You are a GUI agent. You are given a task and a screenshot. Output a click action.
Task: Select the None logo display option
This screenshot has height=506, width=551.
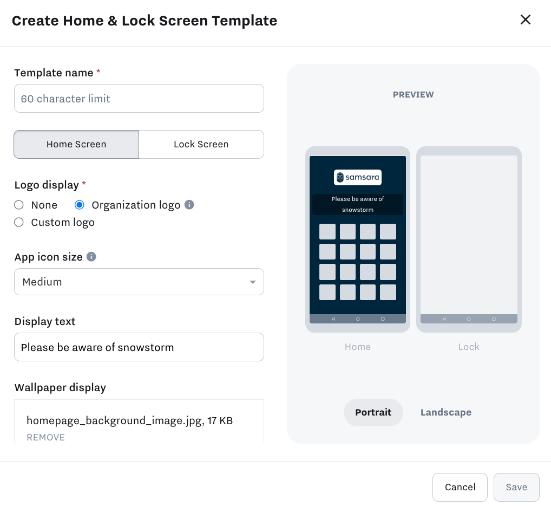pos(18,205)
